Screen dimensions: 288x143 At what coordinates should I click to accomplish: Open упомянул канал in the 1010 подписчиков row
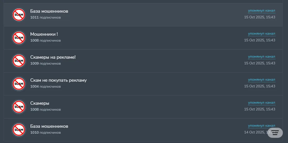[262, 126]
